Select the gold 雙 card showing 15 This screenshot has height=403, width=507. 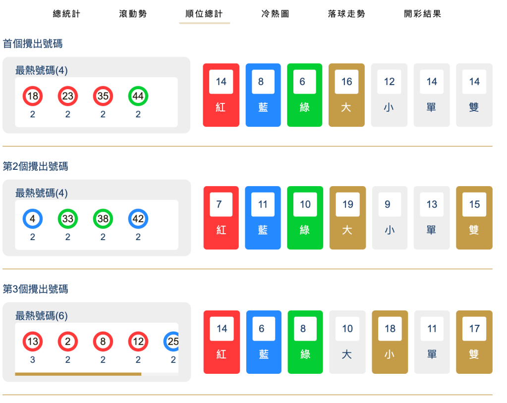[474, 217]
